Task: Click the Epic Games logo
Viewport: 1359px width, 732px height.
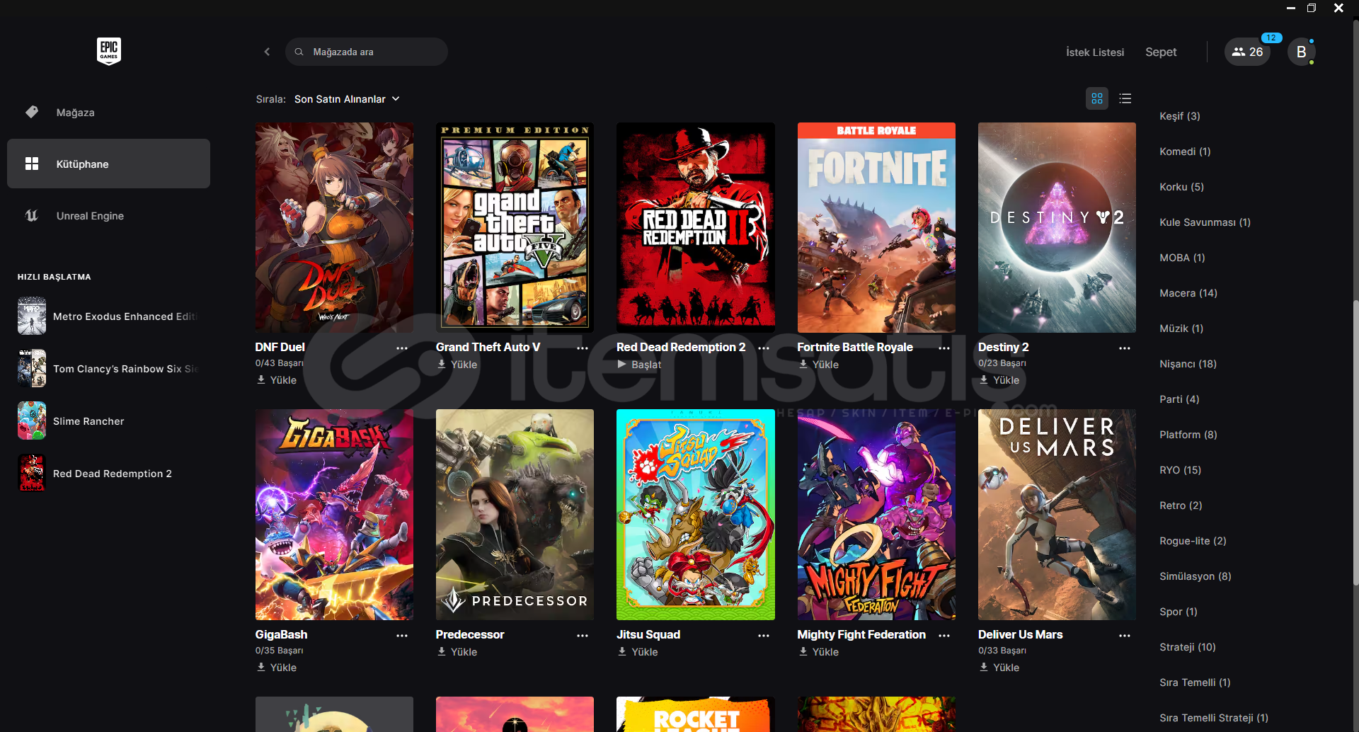Action: 109,51
